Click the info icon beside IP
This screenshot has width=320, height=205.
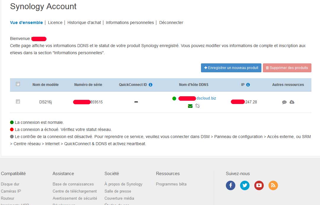(248, 85)
